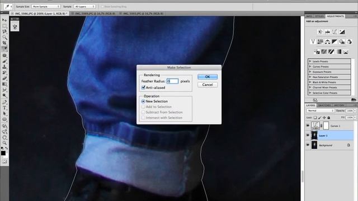Add a Threshold adjustment
Viewport: 358px width, 201px height.
[331, 52]
